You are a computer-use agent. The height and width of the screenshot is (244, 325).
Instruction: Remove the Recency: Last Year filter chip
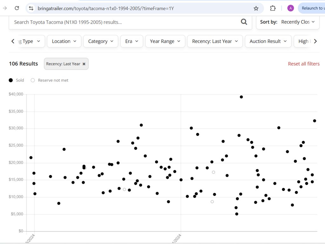[84, 64]
